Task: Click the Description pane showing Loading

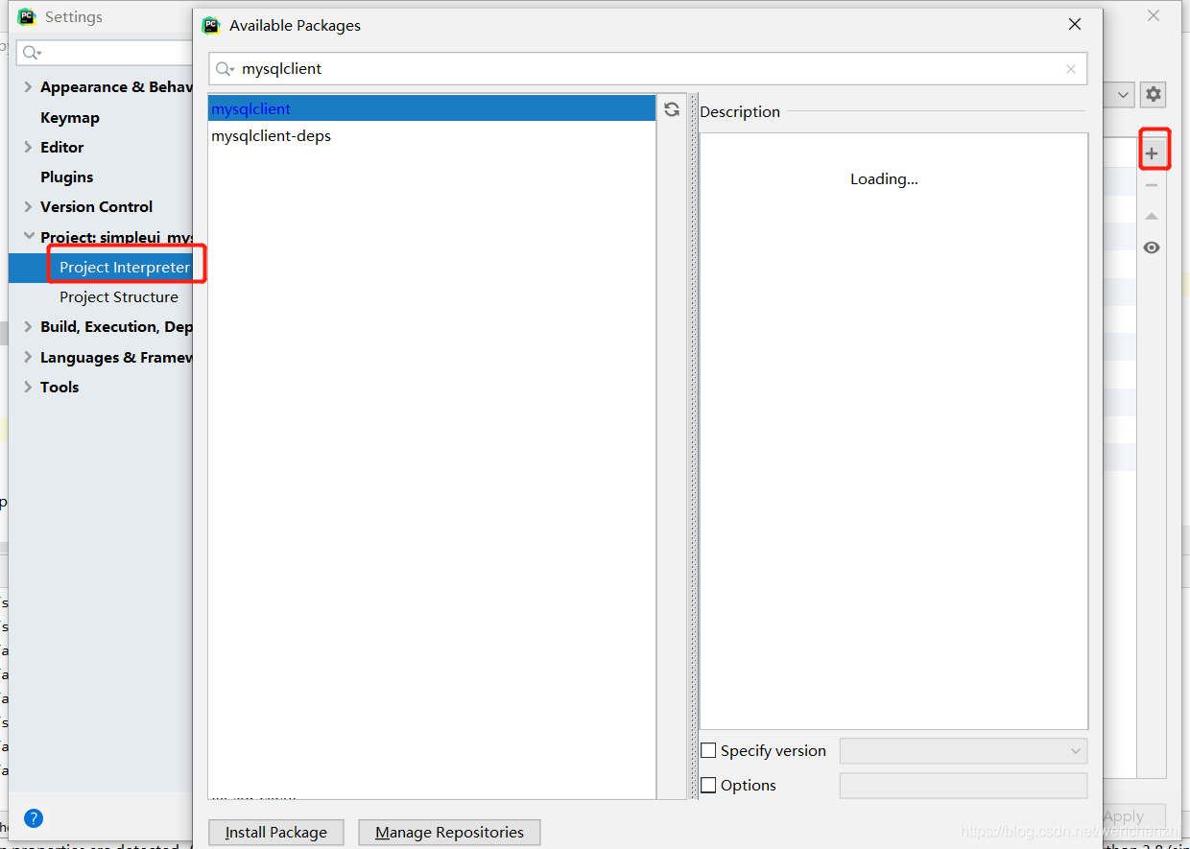Action: [x=893, y=431]
